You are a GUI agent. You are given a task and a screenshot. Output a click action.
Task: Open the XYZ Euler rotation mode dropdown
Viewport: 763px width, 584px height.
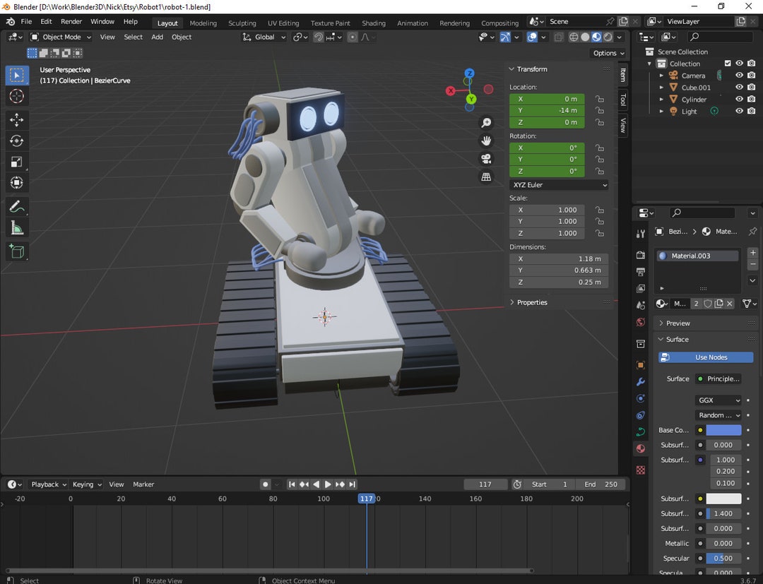(559, 185)
